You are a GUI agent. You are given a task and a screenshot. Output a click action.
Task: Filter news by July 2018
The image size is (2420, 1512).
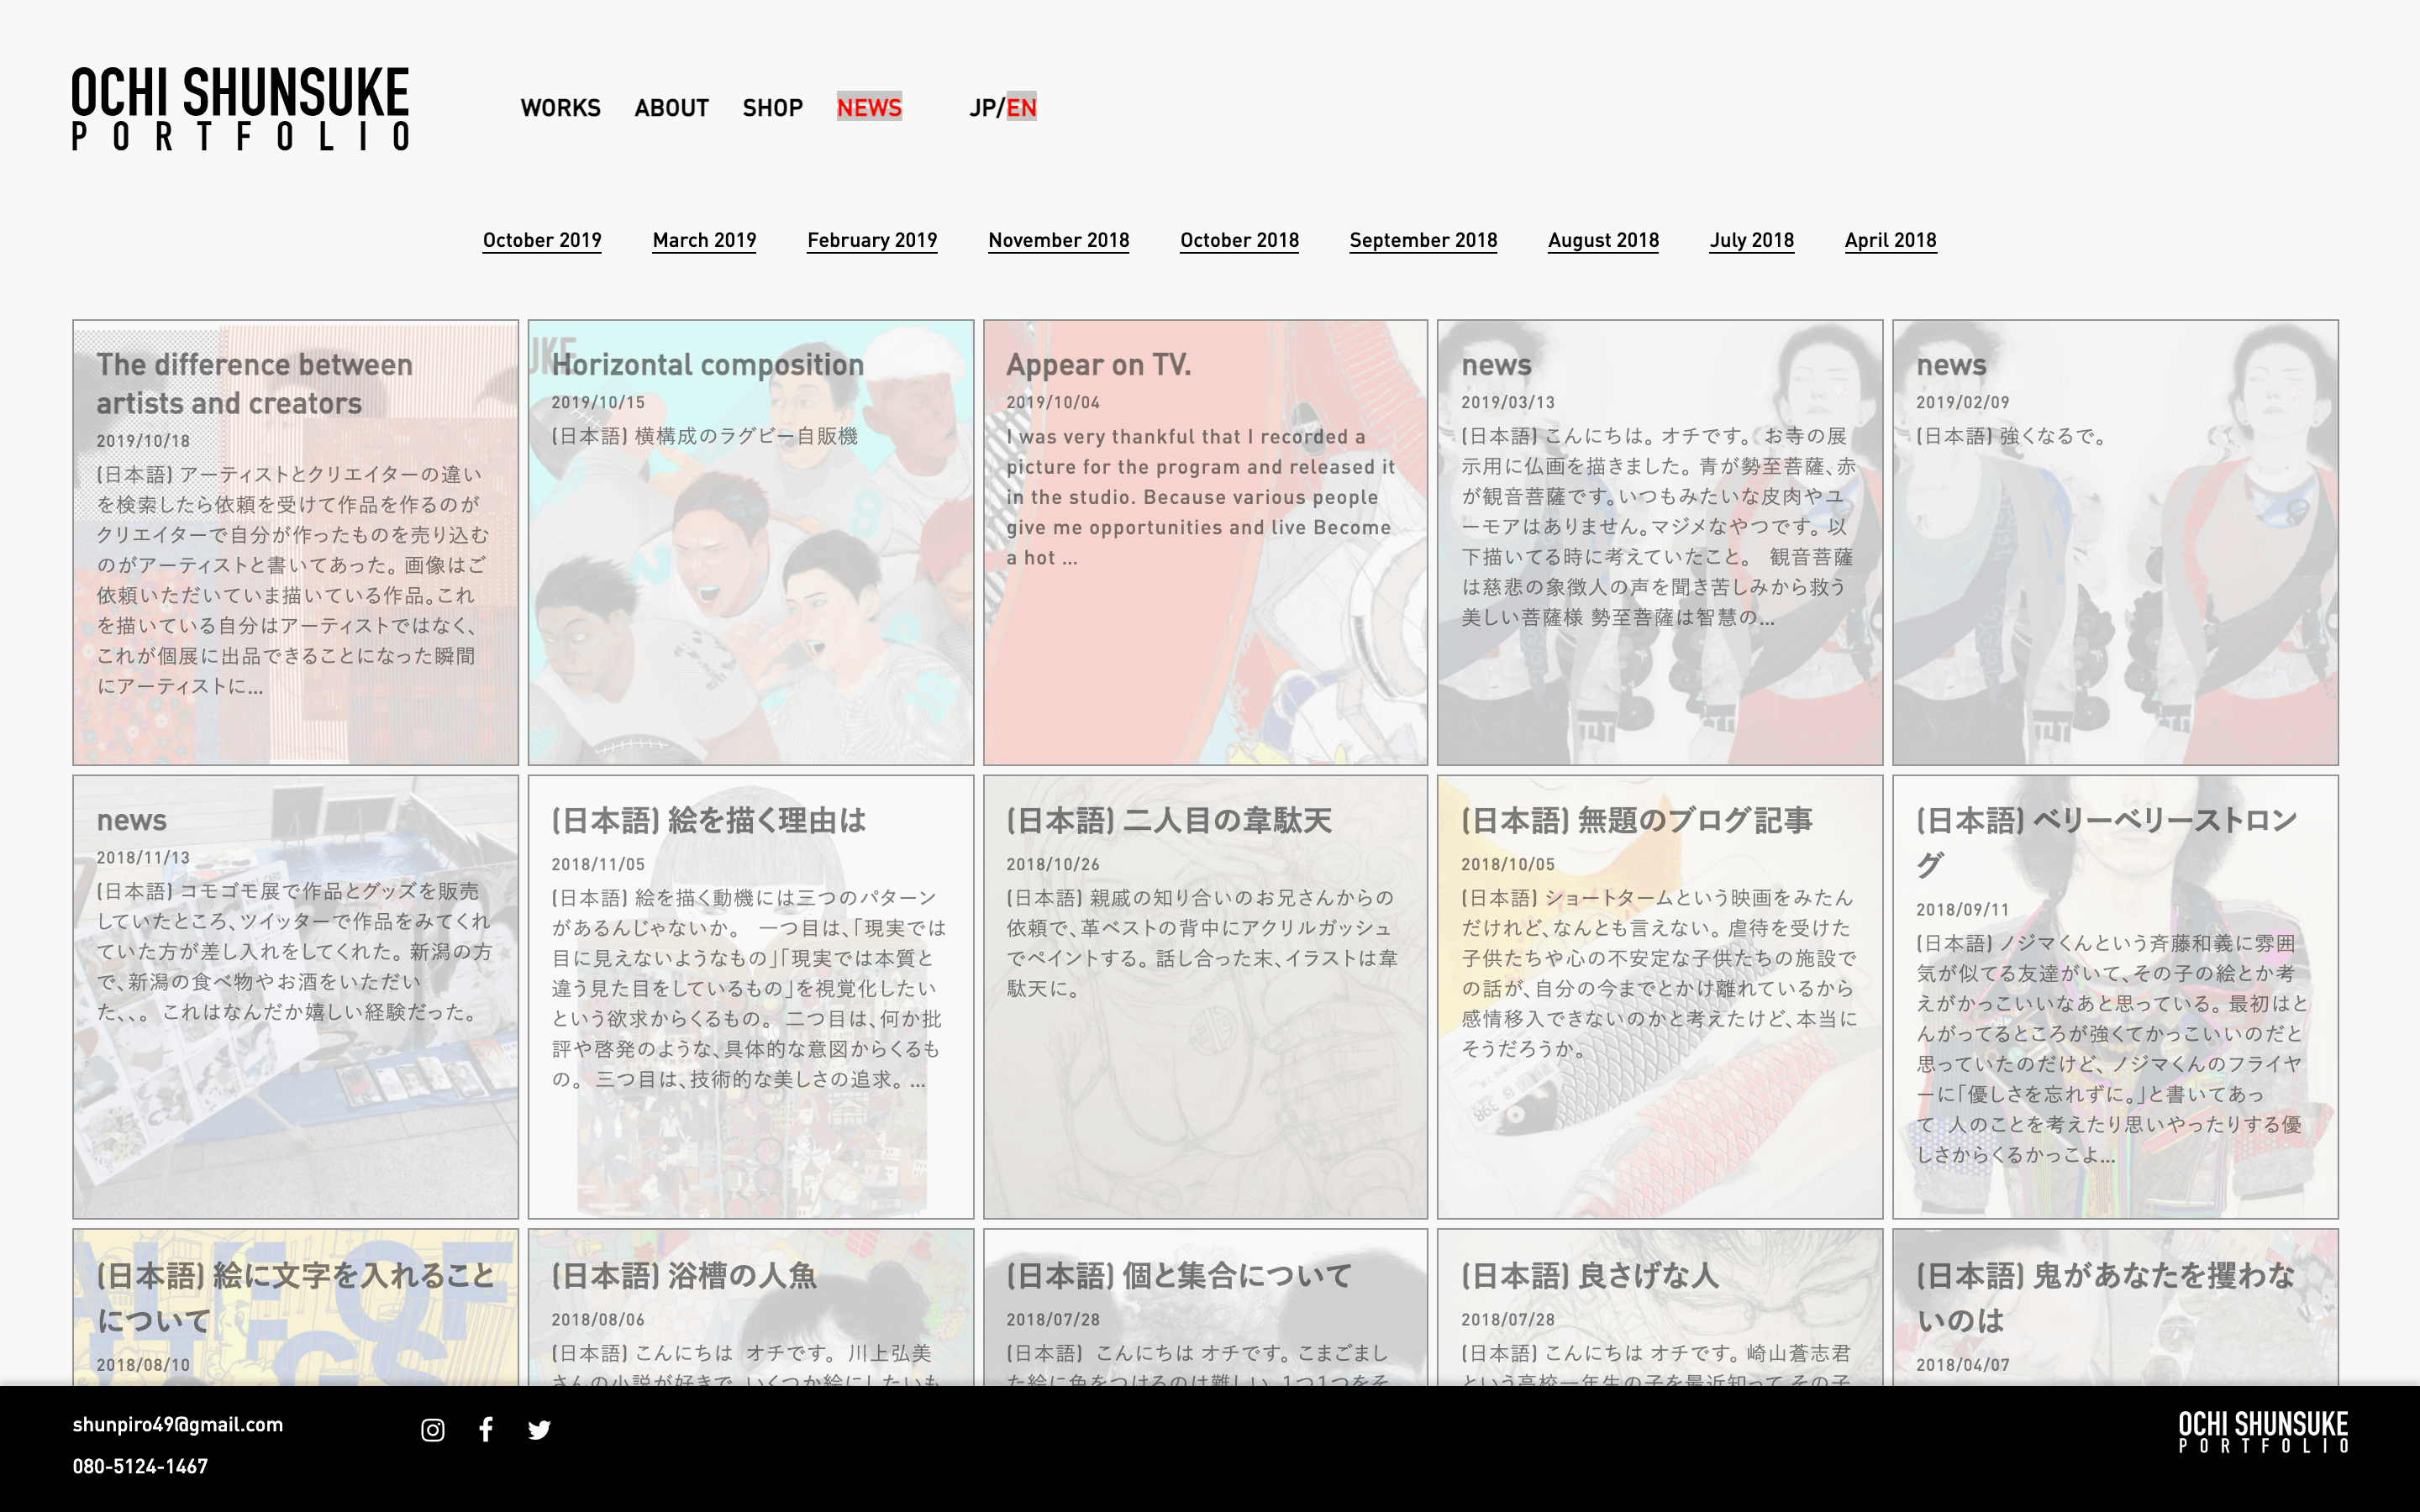pyautogui.click(x=1751, y=240)
